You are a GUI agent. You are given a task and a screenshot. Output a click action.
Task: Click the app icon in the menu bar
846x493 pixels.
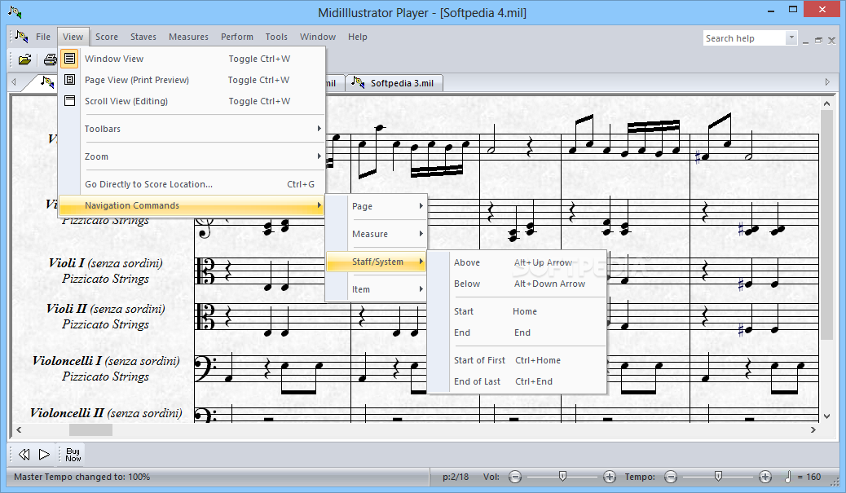point(21,37)
